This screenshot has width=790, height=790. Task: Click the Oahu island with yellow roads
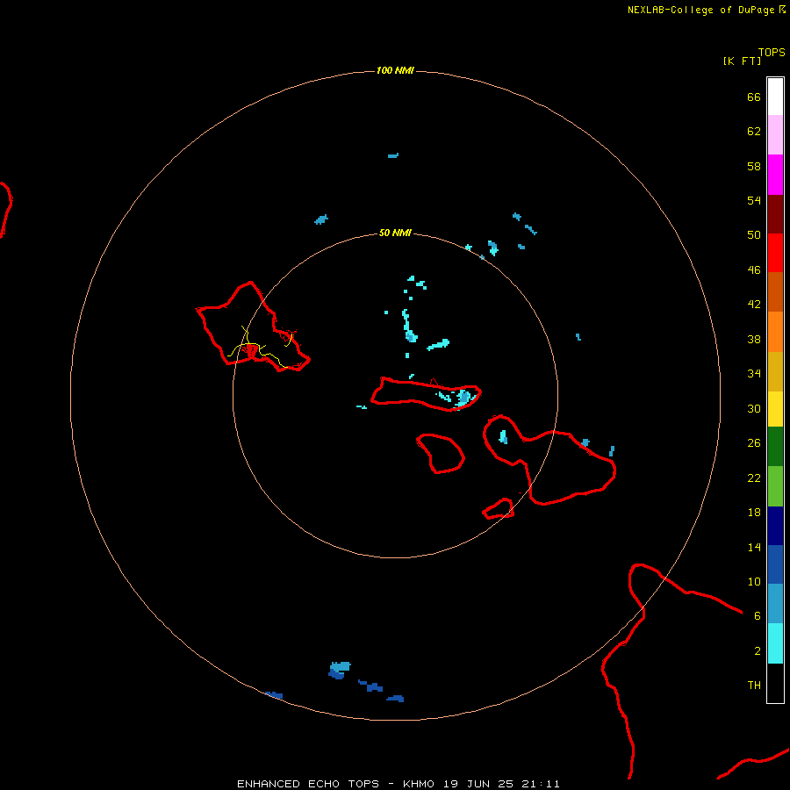pos(252,327)
